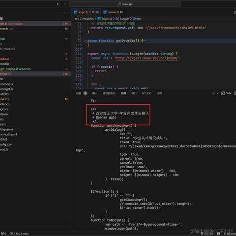This screenshot has width=236, height=236.
Task: Open the Output panel tab
Action: click(x=95, y=93)
